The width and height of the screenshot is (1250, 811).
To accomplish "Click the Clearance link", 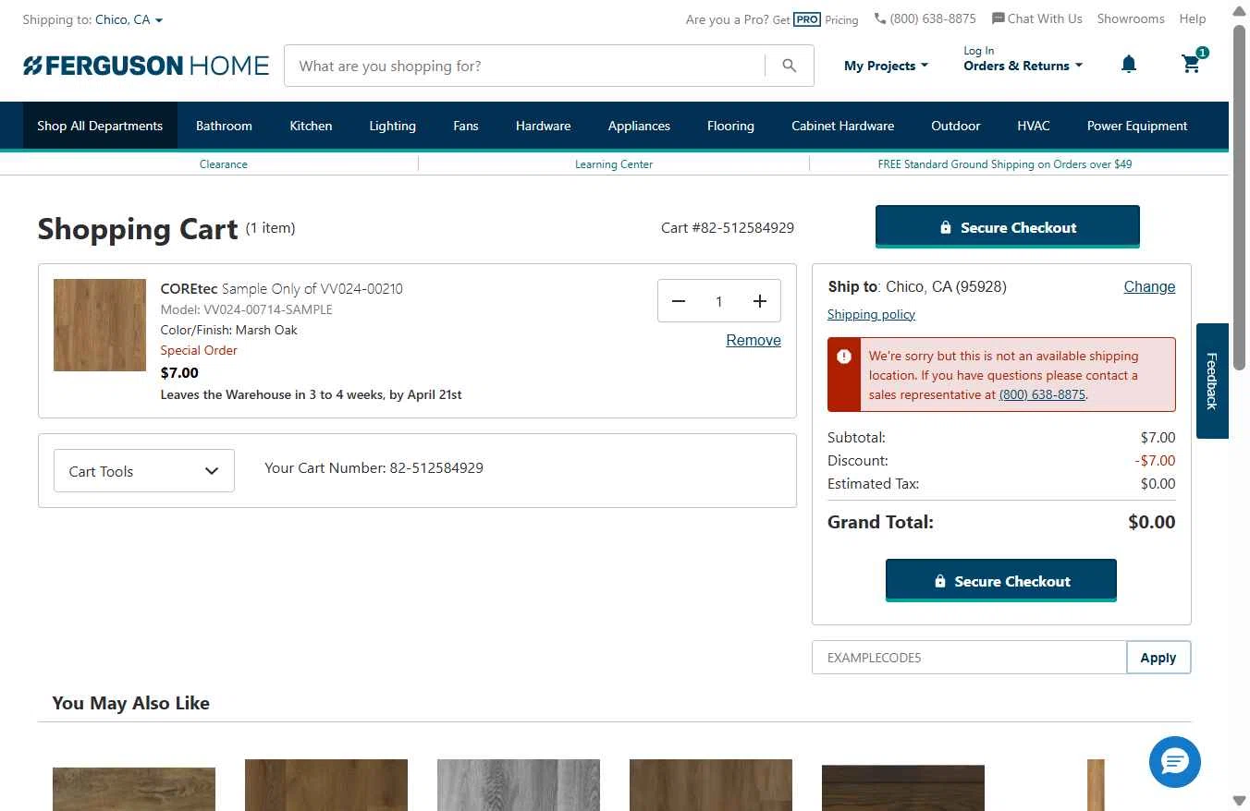I will pyautogui.click(x=224, y=163).
